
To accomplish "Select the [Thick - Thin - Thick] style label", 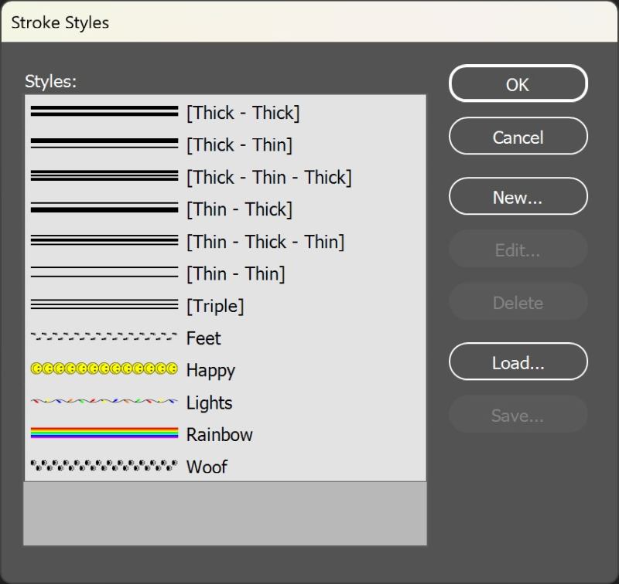I will point(268,178).
